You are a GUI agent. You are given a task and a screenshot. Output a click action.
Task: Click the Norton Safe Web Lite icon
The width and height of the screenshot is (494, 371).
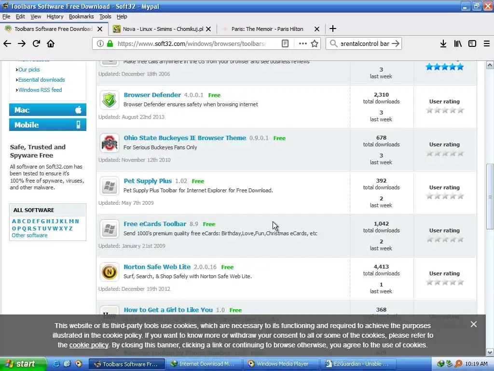(x=110, y=271)
